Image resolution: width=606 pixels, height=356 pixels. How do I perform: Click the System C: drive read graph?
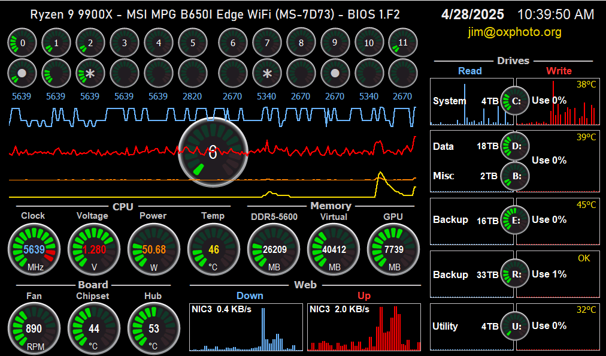coord(472,101)
